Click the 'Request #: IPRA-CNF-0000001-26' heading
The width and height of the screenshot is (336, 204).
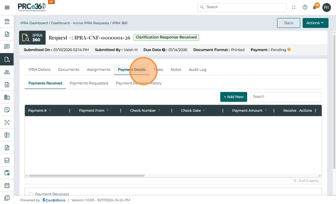coord(89,38)
